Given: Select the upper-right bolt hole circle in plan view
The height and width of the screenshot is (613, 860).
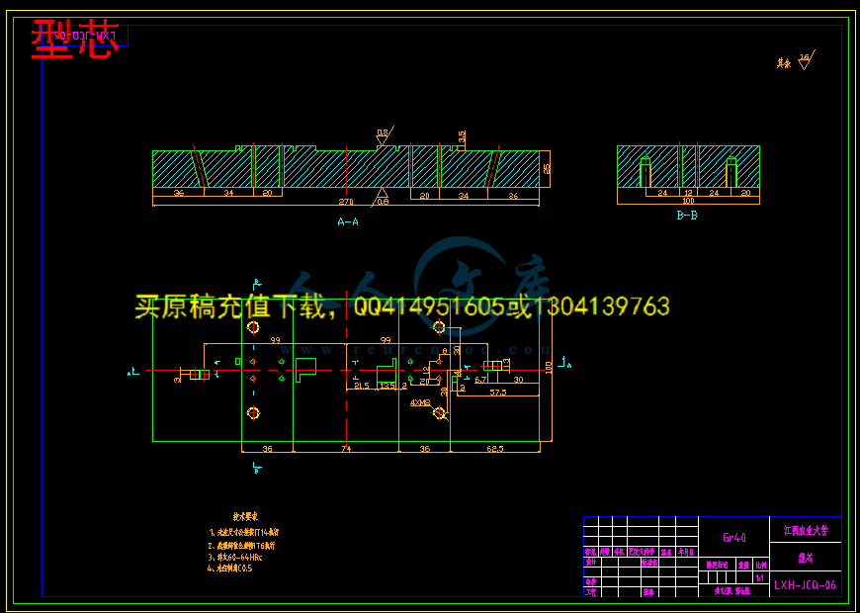Looking at the screenshot, I should click(439, 327).
